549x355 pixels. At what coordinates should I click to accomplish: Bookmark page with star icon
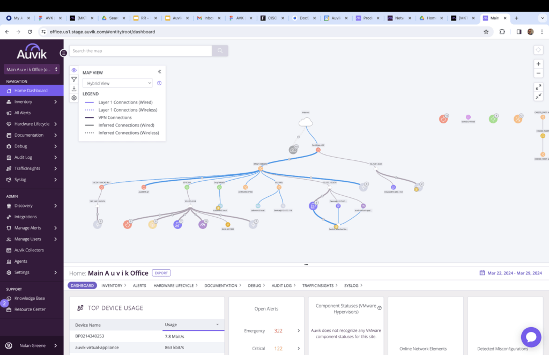(486, 32)
